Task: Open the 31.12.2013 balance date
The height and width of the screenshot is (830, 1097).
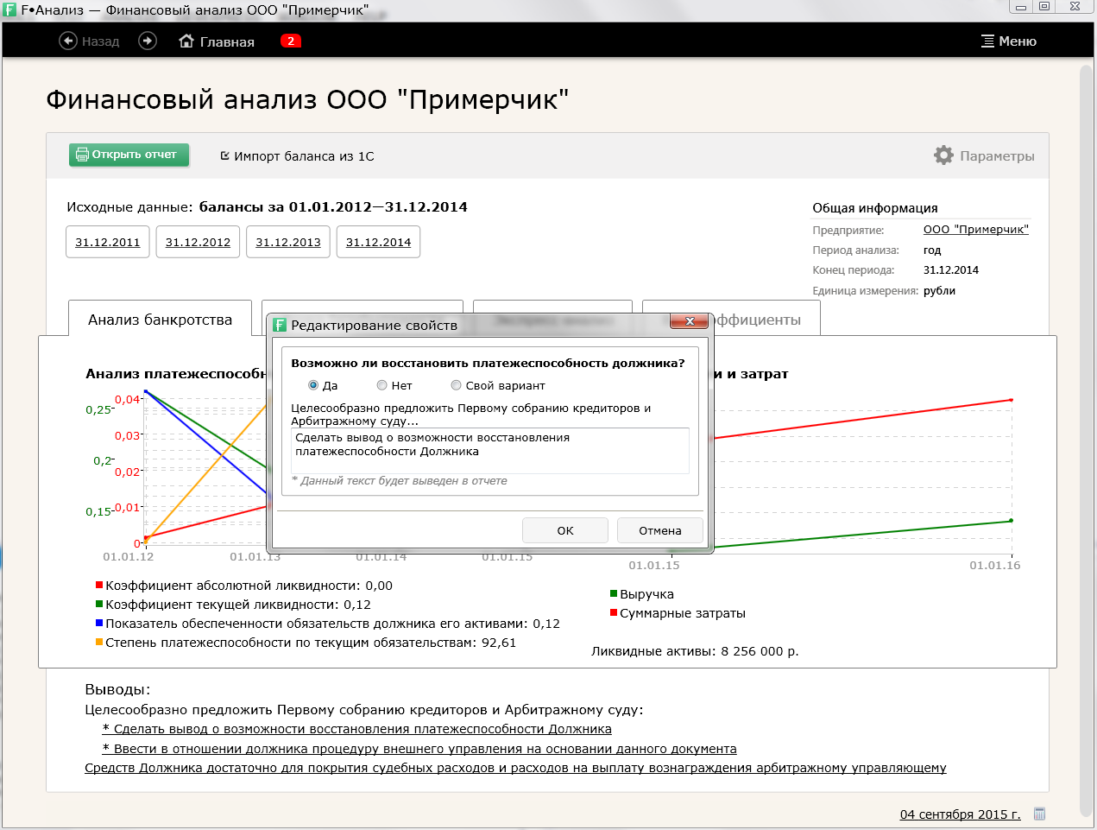Action: [x=288, y=242]
